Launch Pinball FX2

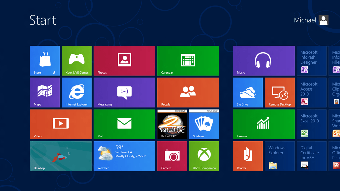coord(172,124)
